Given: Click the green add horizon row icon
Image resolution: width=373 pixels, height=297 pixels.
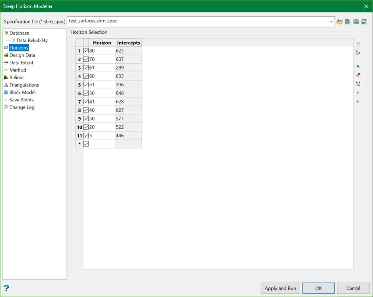Looking at the screenshot, I should [358, 44].
